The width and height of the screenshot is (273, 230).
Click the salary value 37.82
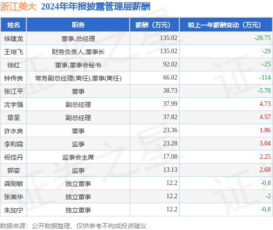170,117
